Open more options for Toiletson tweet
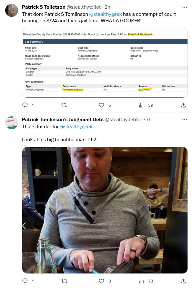This screenshot has width=193, height=288. tap(185, 7)
